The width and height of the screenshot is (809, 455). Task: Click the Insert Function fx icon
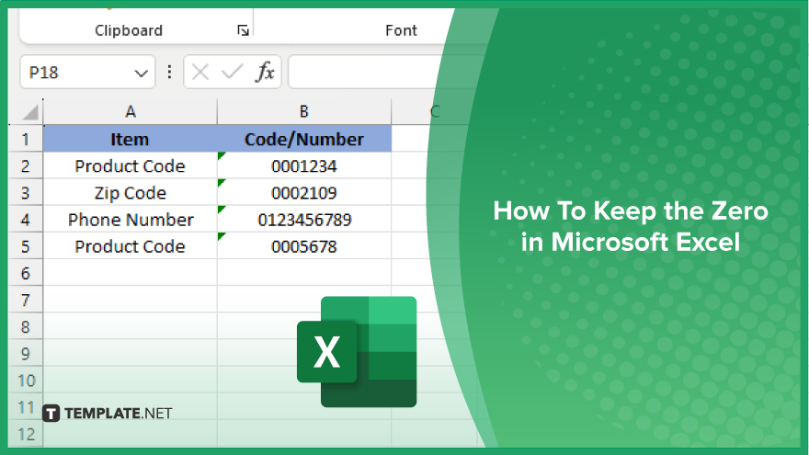265,73
